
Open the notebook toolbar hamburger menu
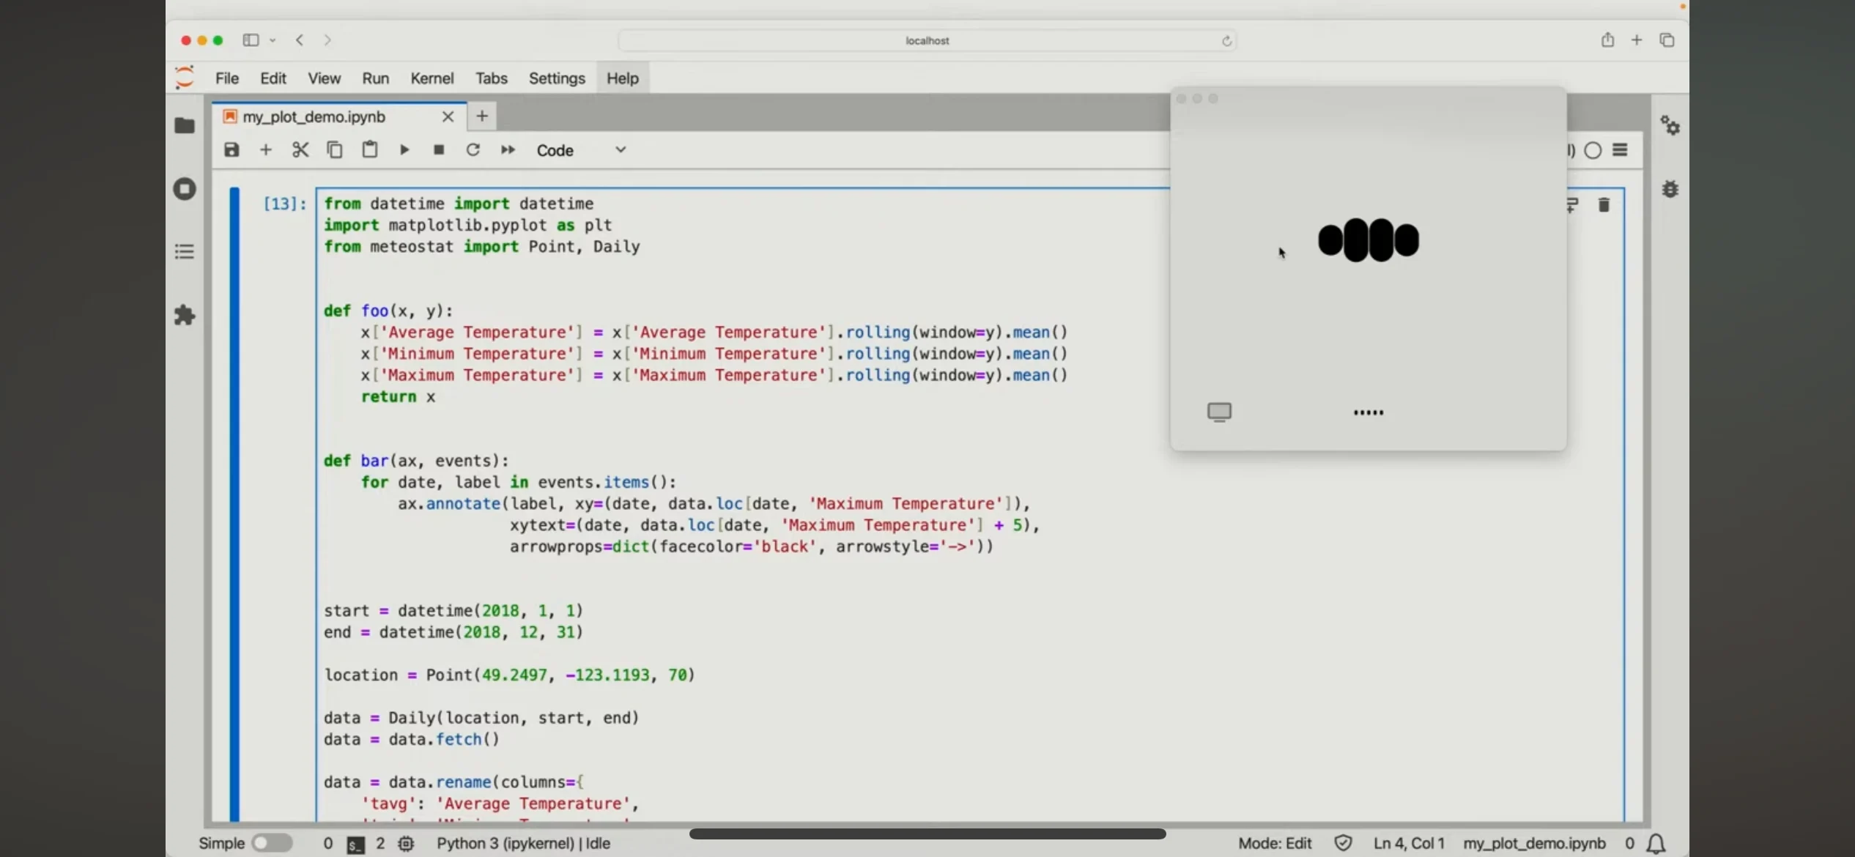[1621, 150]
